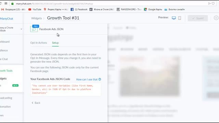Click the Facebook Ads JSON widget icon
This screenshot has height=123, width=219.
[x=34, y=29]
